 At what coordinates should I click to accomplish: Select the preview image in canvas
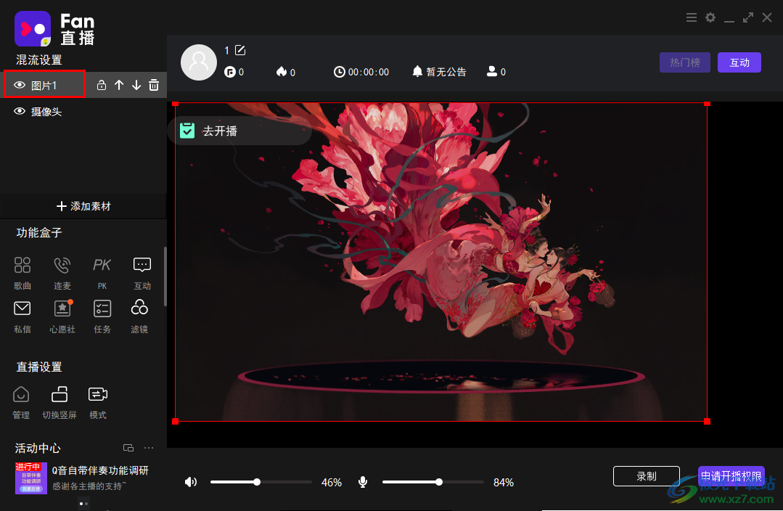pyautogui.click(x=441, y=262)
